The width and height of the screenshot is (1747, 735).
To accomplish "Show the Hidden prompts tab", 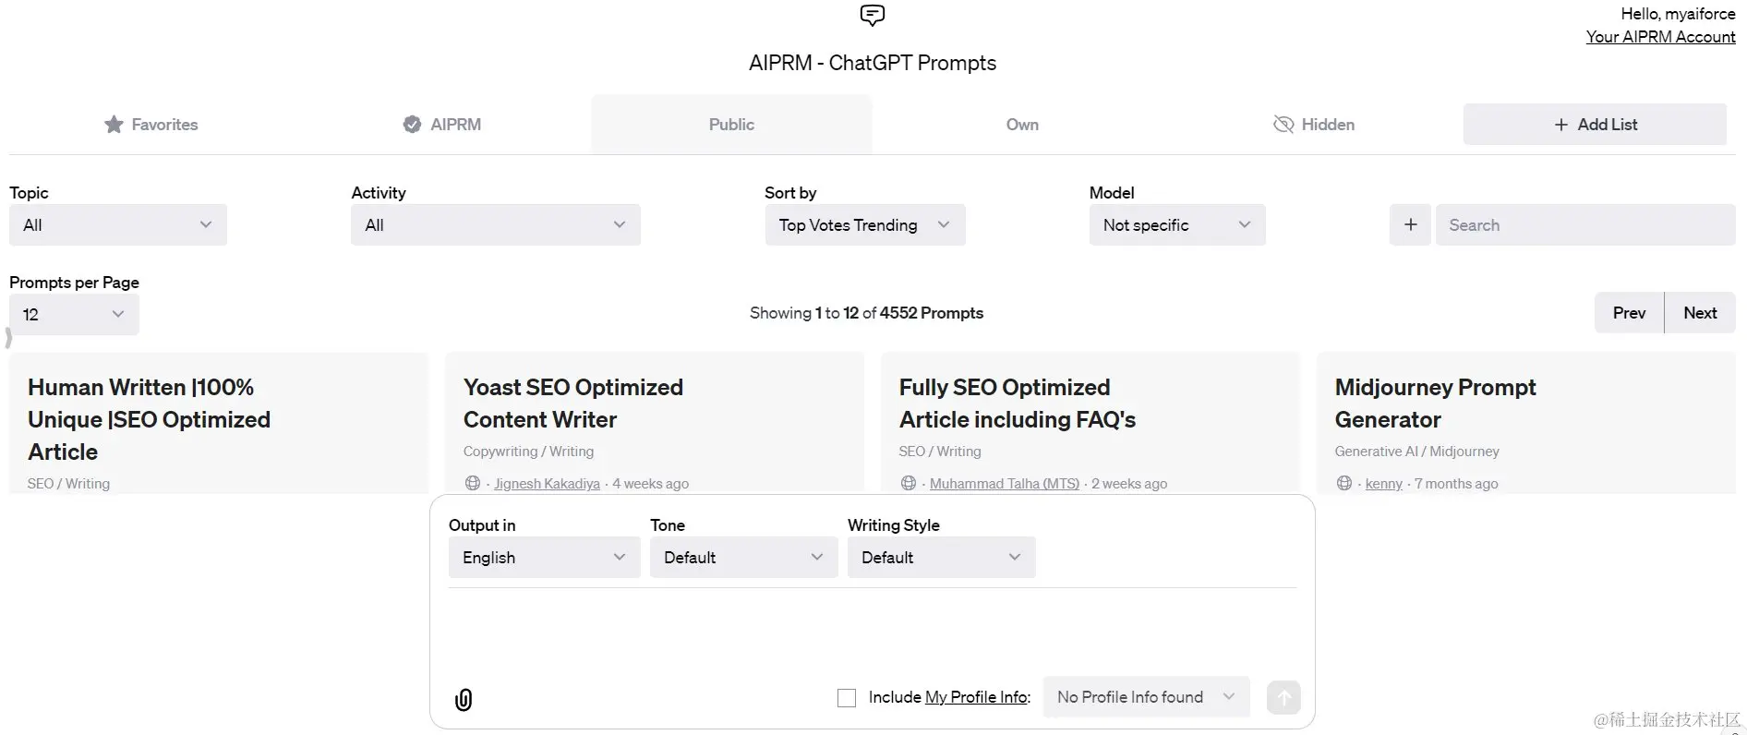I will [1313, 124].
